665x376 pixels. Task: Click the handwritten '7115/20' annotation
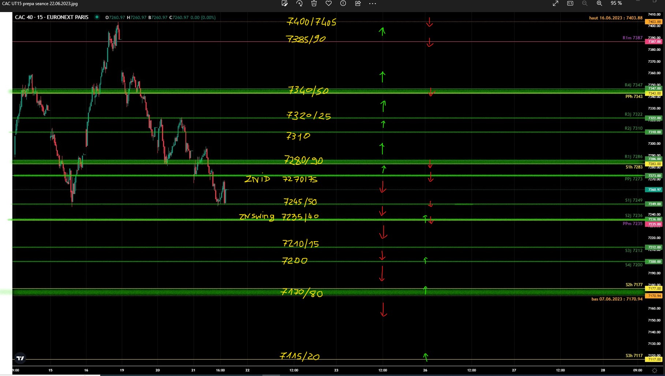pyautogui.click(x=300, y=356)
